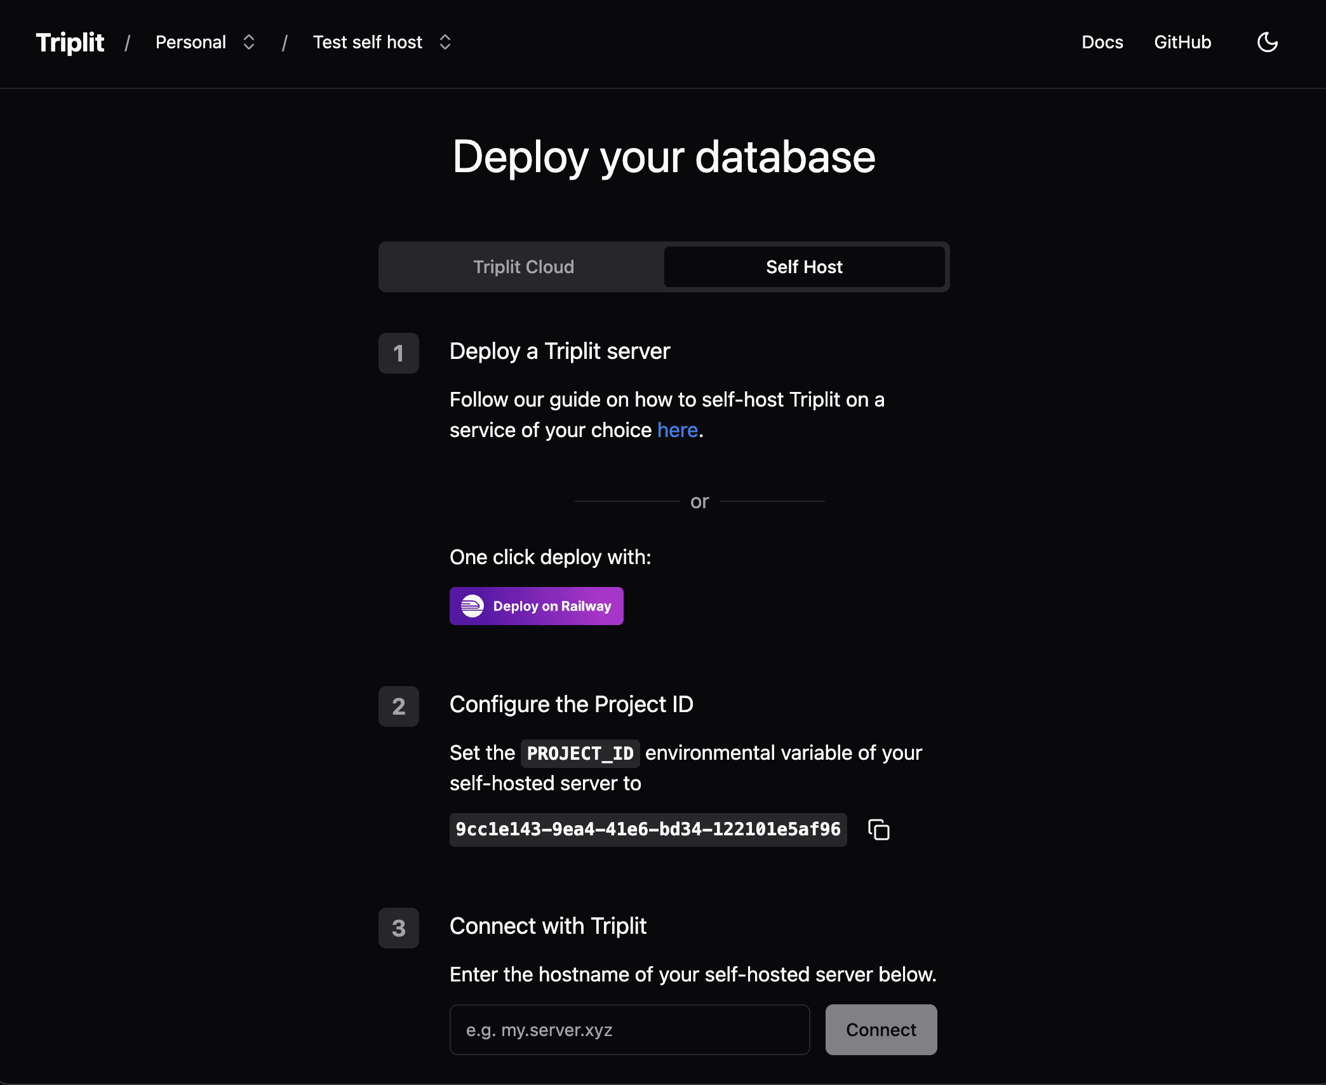Click the server hostname input field
This screenshot has height=1085, width=1326.
point(629,1029)
